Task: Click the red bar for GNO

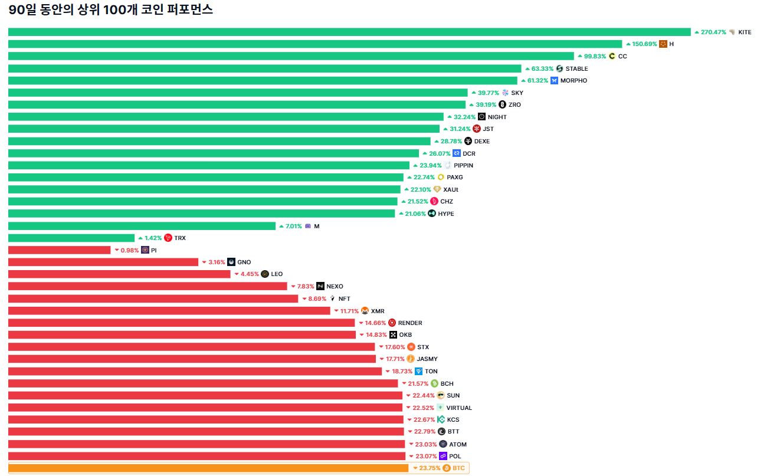Action: [x=103, y=262]
